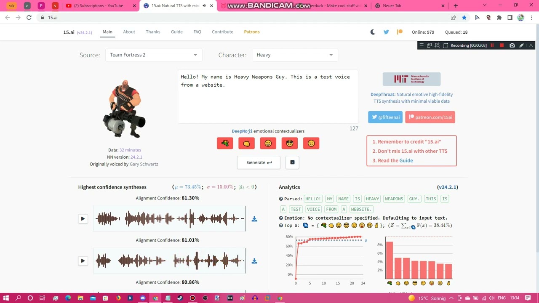Open the Source dropdown Team Fortress 2
This screenshot has width=539, height=303.
[x=154, y=55]
